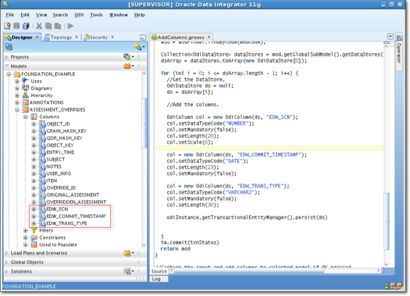Open the View menu
The width and height of the screenshot is (410, 296).
[x=41, y=15]
